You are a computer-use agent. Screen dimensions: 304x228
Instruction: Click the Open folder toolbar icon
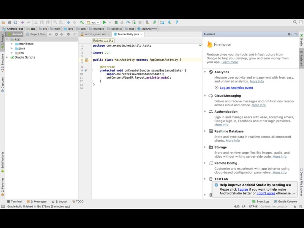tap(3, 23)
